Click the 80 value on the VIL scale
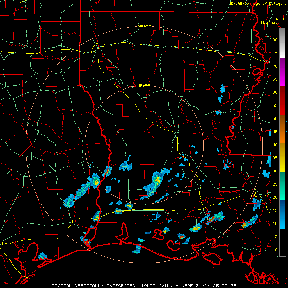Screen dimensions: 288x288 [x=275, y=40]
